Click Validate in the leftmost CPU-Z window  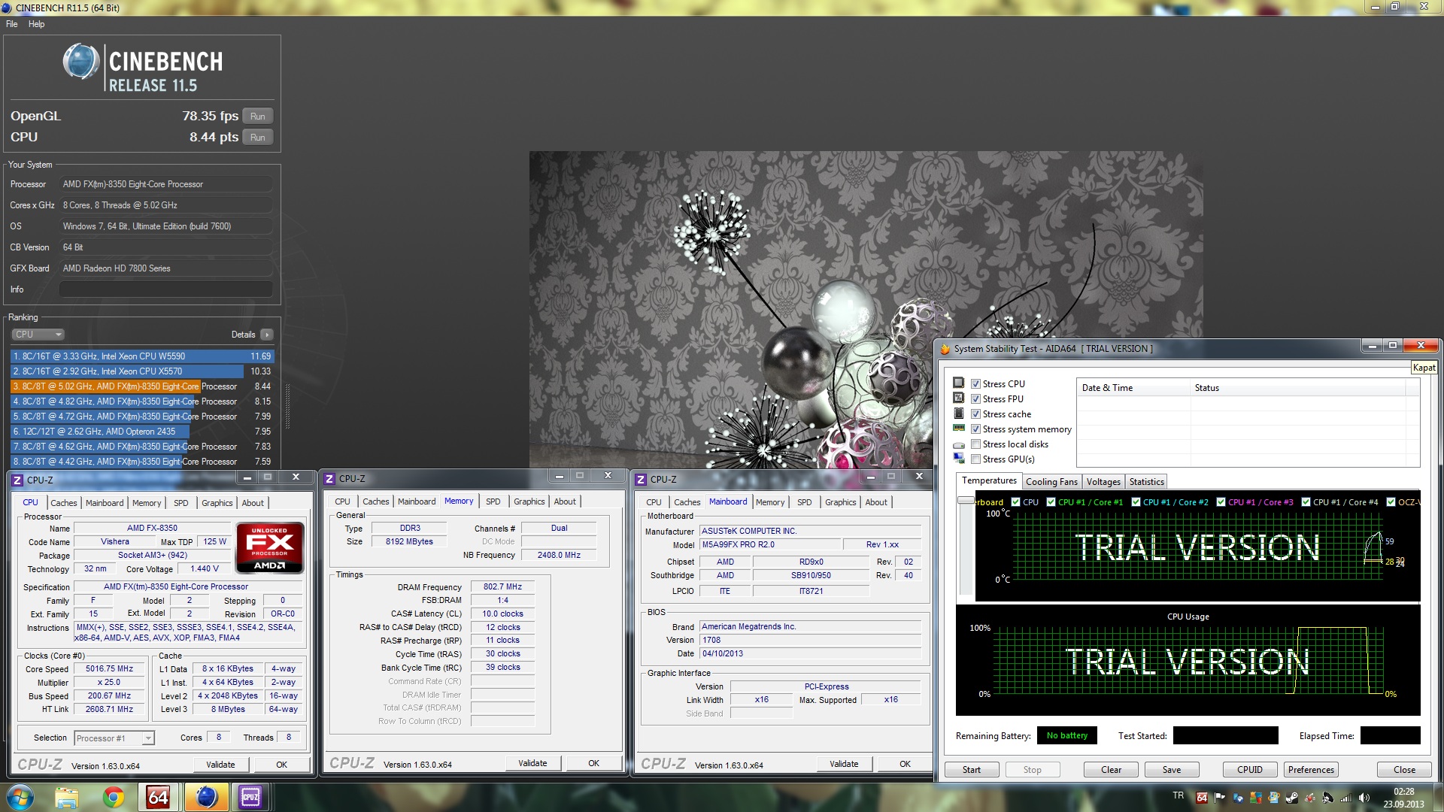coord(220,765)
